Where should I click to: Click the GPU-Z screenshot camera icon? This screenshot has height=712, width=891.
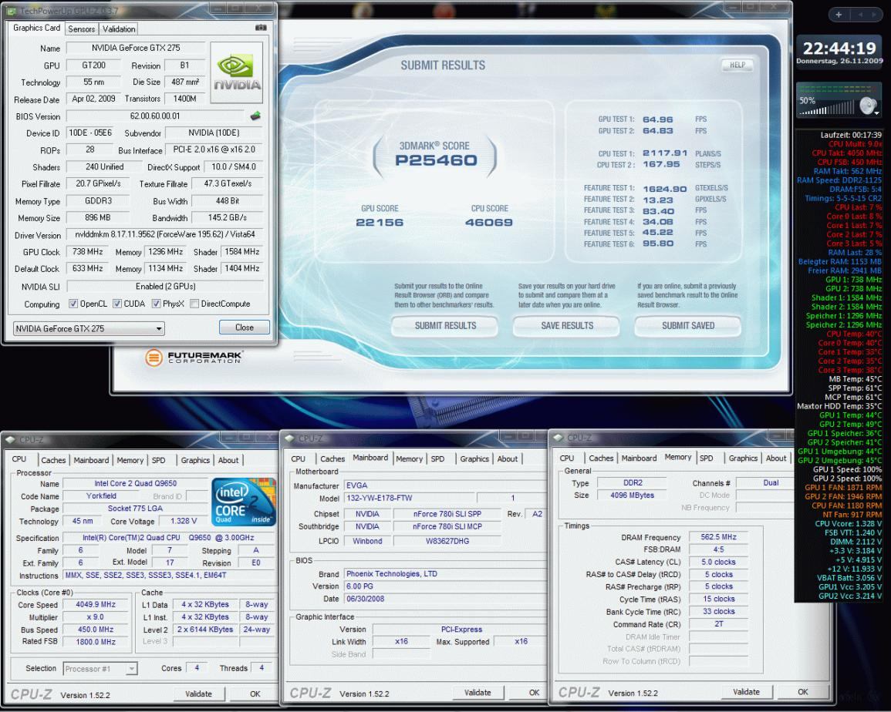[260, 28]
